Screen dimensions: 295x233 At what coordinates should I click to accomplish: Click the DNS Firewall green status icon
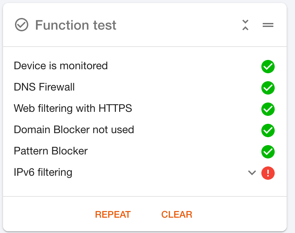[x=268, y=88]
